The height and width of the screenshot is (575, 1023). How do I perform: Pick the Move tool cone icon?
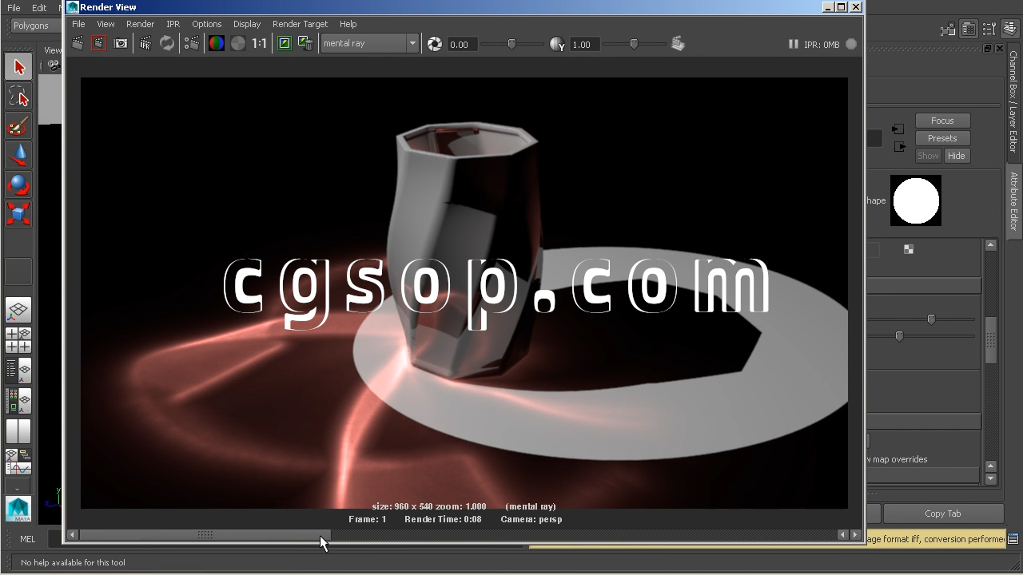[18, 156]
